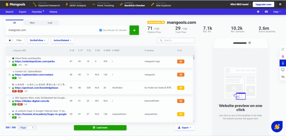Sort by HREF column
The height and width of the screenshot is (136, 286).
[x=116, y=51]
